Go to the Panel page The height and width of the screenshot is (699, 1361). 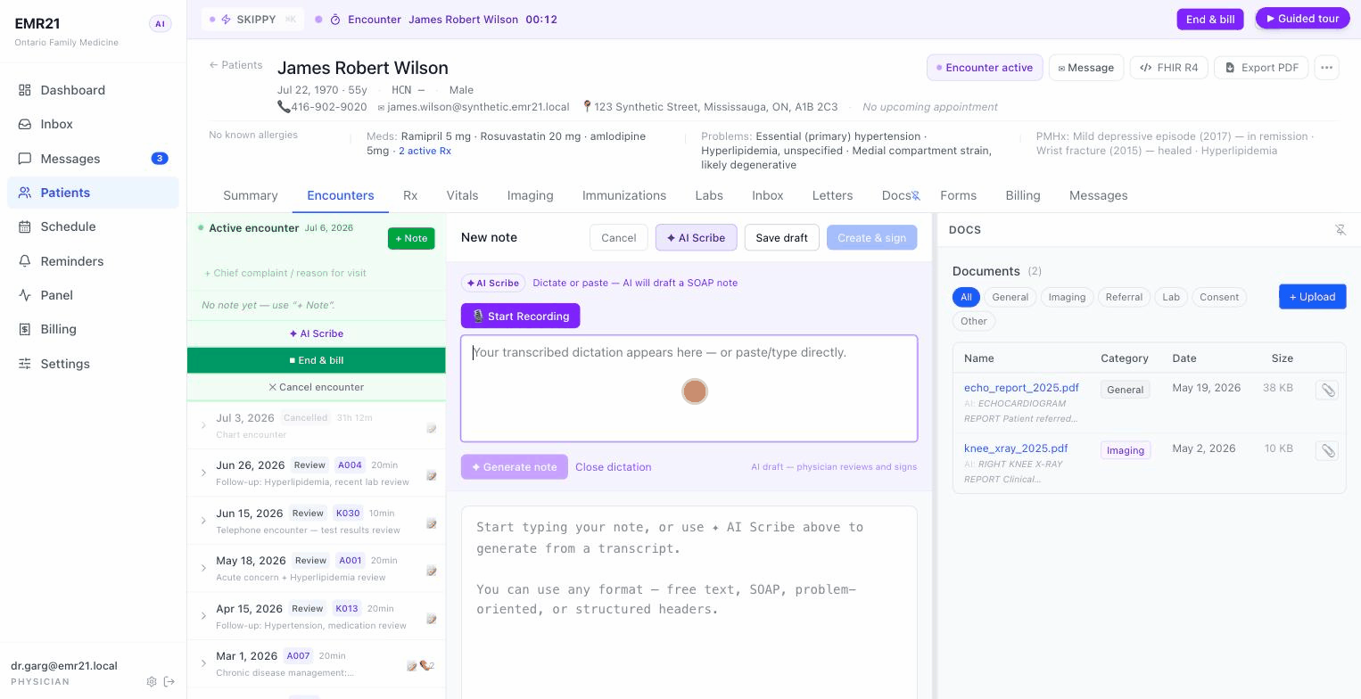tap(93, 295)
